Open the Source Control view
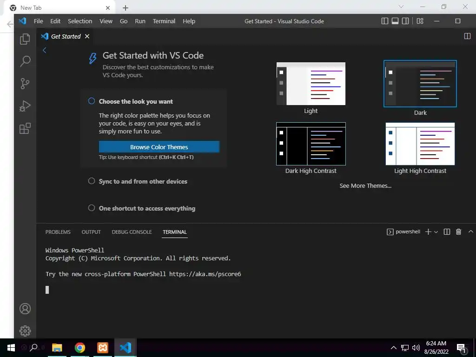476x357 pixels. (x=25, y=84)
